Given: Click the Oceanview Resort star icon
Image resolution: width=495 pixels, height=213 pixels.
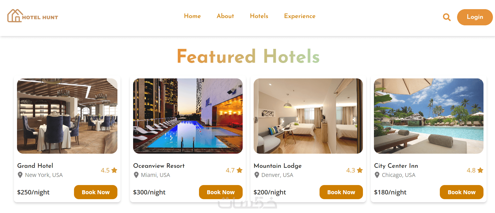Looking at the screenshot, I should pos(240,170).
